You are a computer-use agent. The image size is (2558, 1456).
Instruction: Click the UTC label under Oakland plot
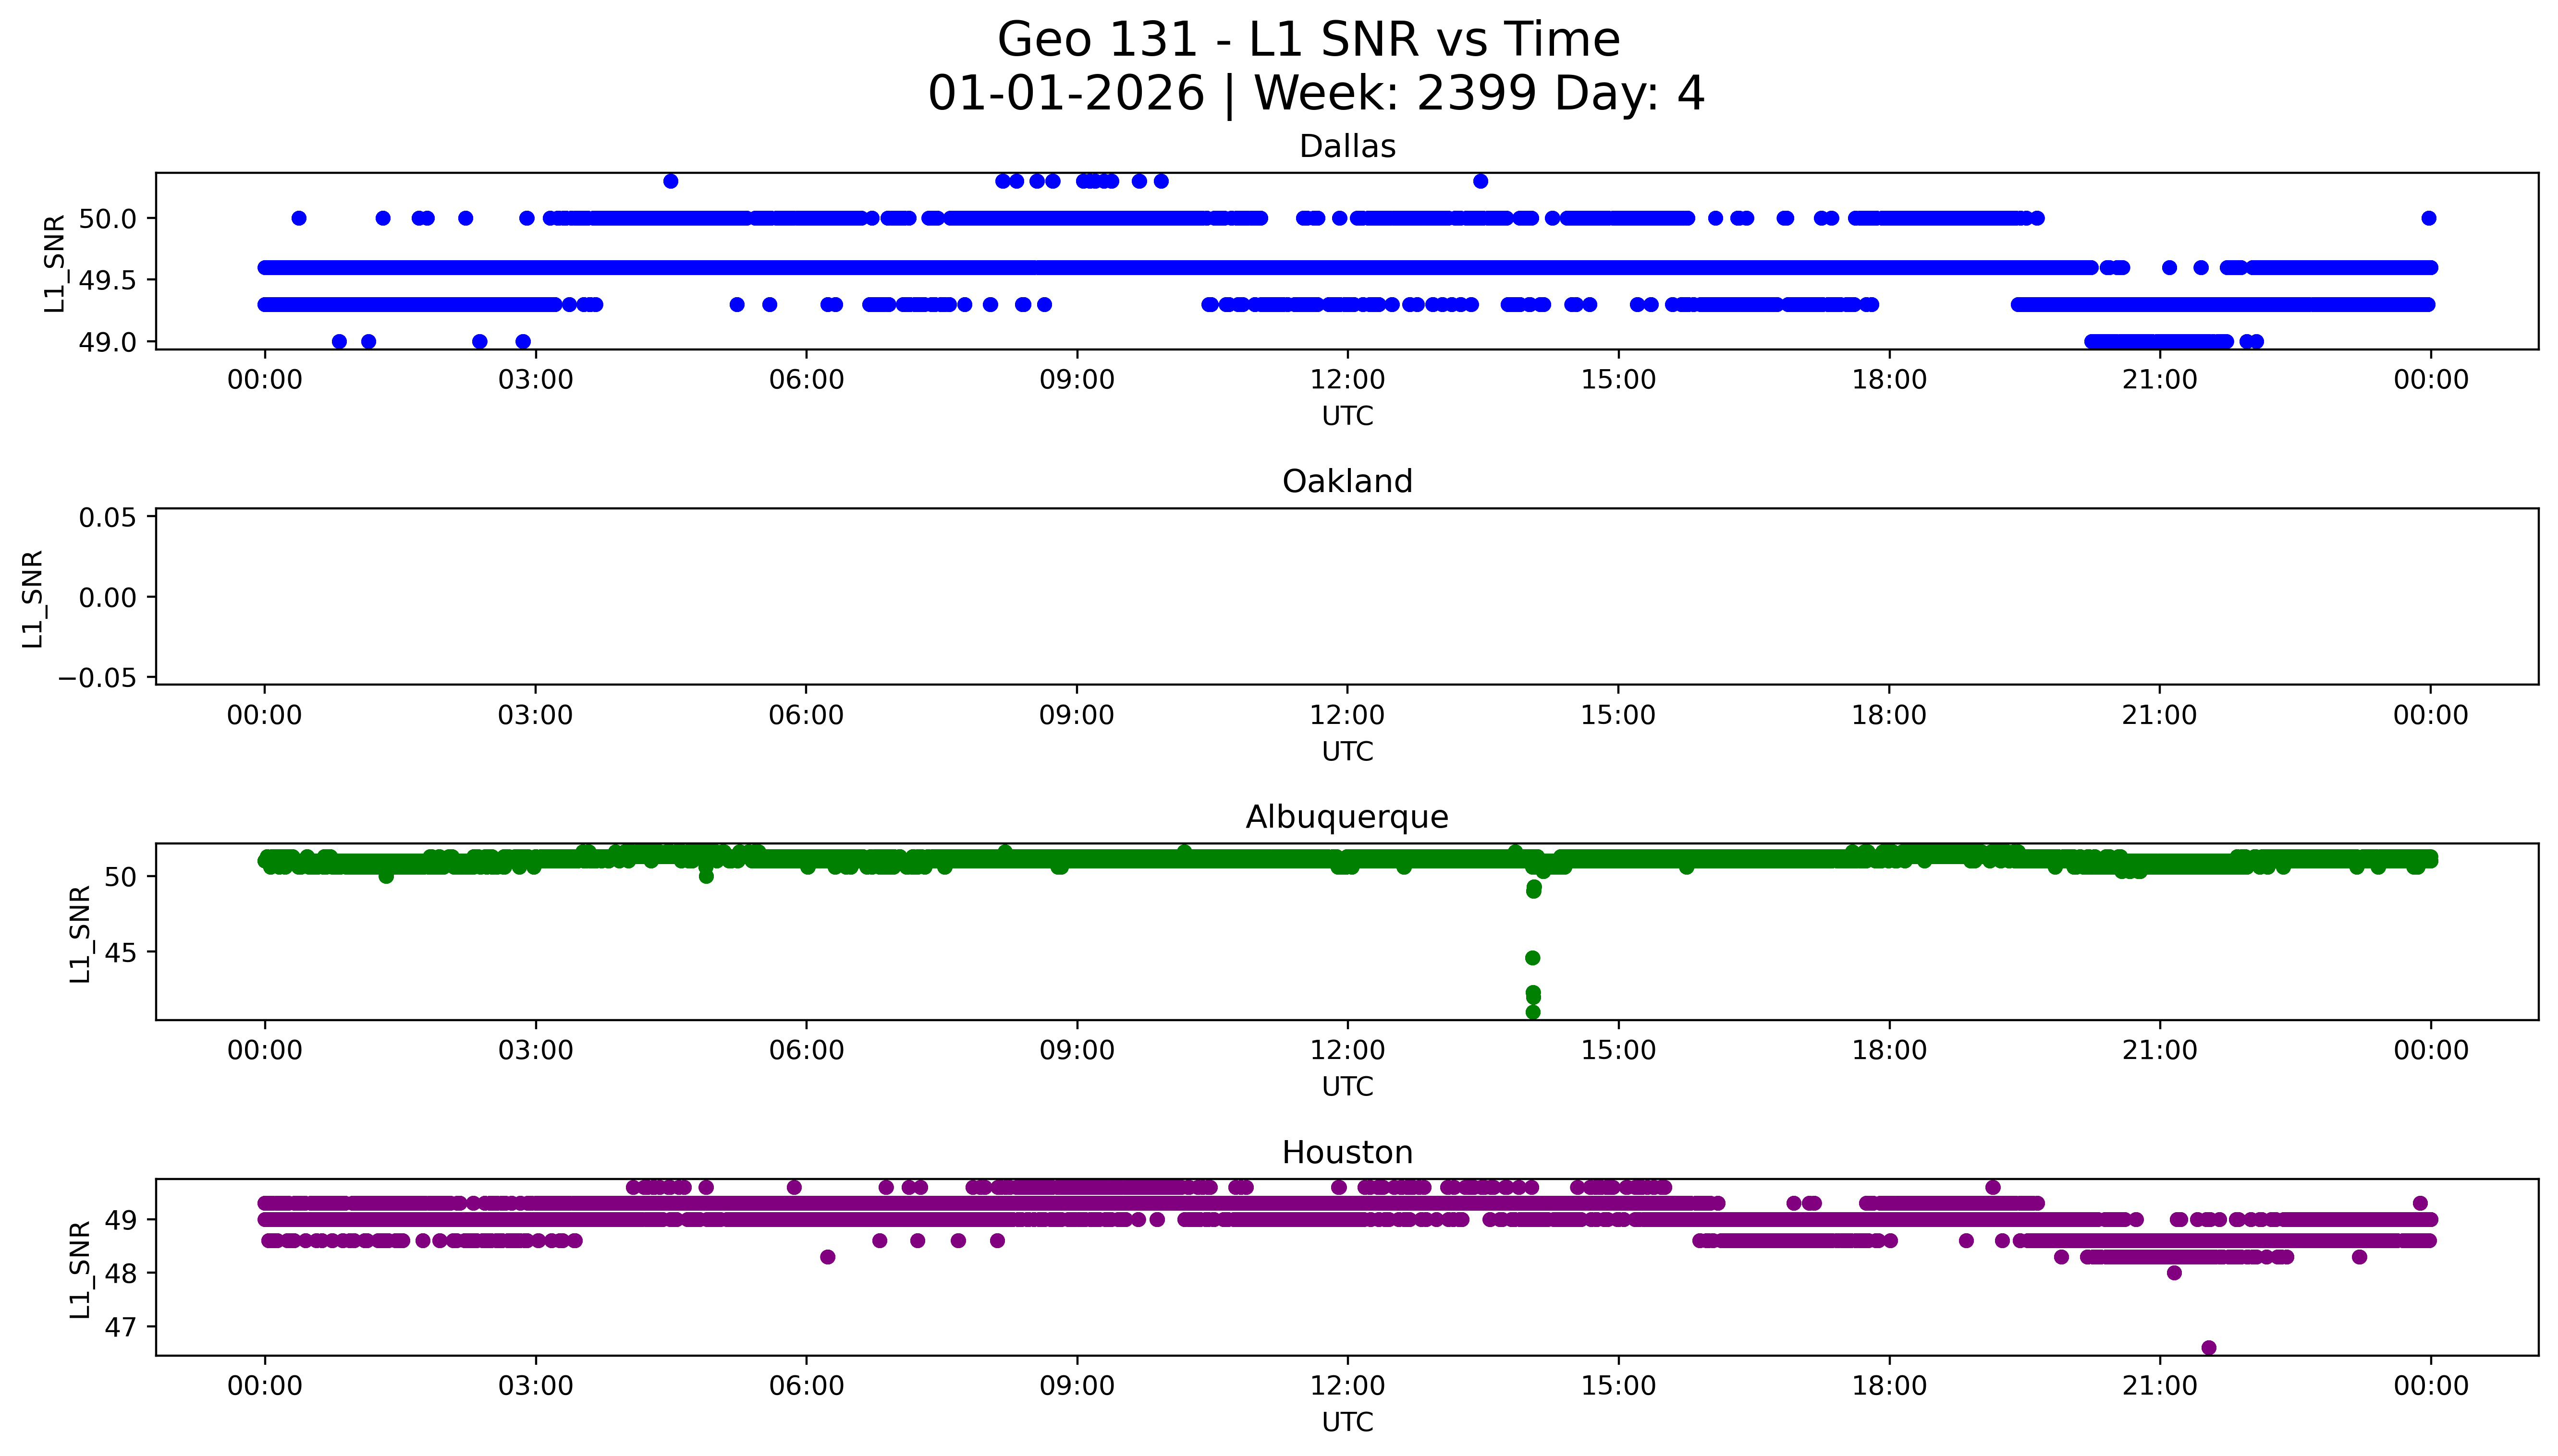[1346, 751]
